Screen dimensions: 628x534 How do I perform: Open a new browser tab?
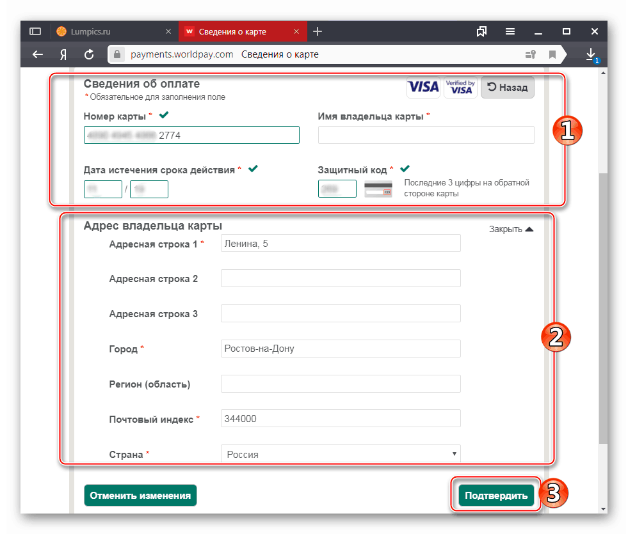318,31
